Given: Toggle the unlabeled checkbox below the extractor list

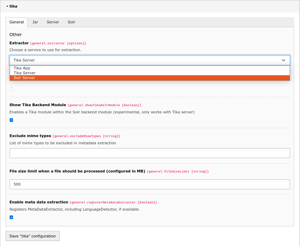Looking at the screenshot, I should coord(11,89).
